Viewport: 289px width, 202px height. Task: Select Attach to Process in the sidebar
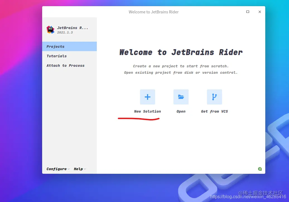(x=65, y=65)
